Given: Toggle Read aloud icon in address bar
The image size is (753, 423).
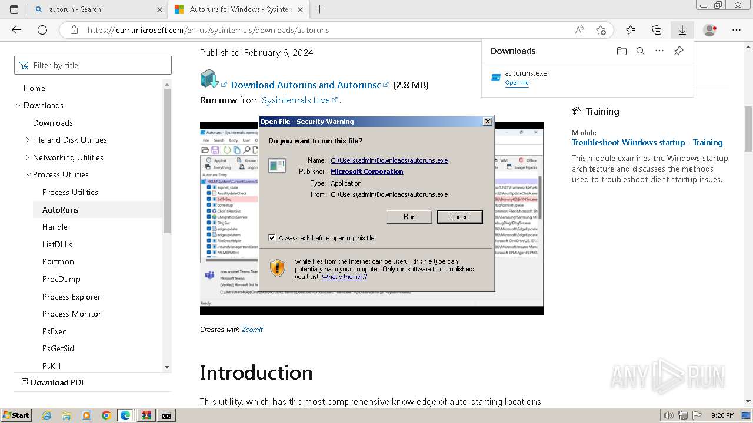Looking at the screenshot, I should pyautogui.click(x=579, y=30).
